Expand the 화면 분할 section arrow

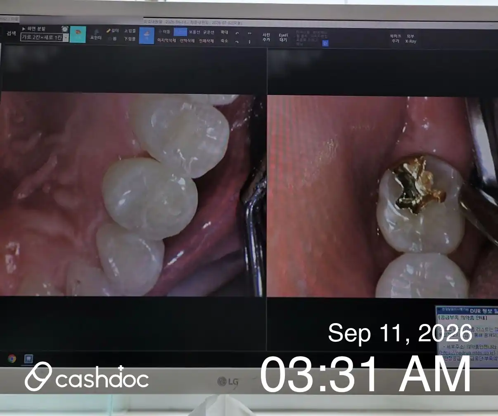24,29
